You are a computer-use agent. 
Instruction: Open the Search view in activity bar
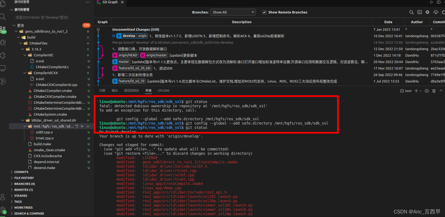tap(3, 17)
